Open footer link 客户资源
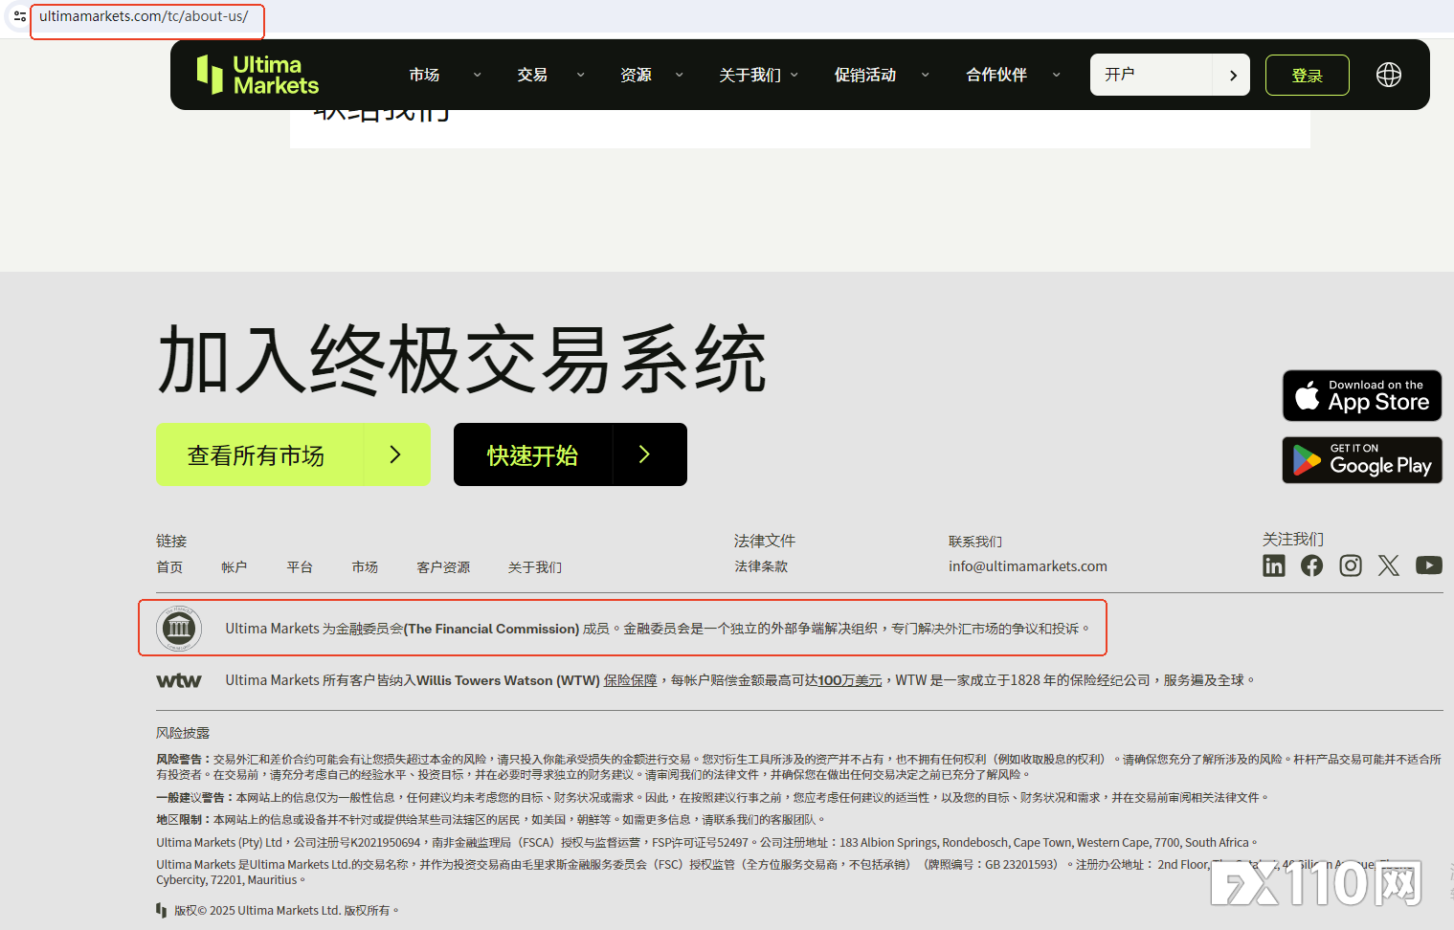Viewport: 1454px width, 930px height. click(x=443, y=567)
